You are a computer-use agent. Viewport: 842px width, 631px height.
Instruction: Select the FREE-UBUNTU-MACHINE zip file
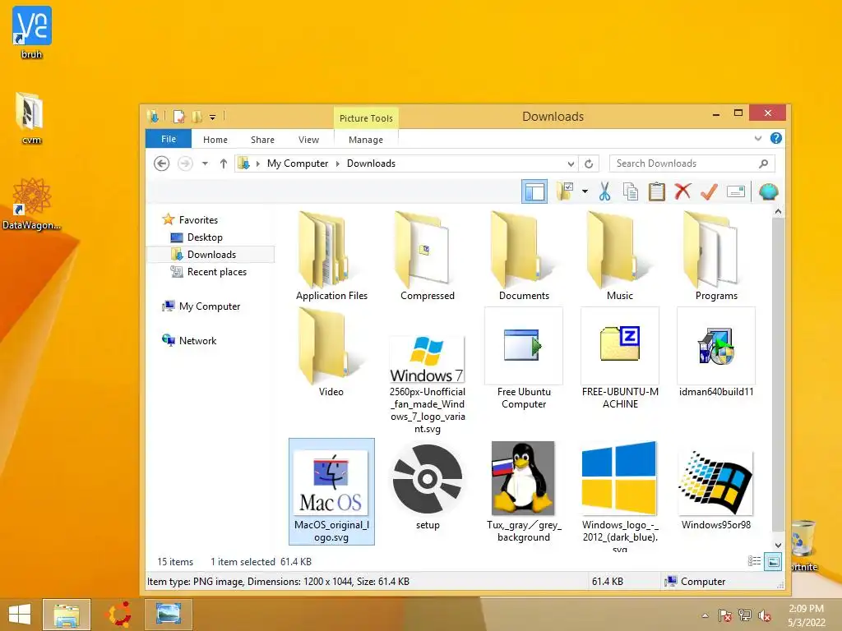point(620,358)
